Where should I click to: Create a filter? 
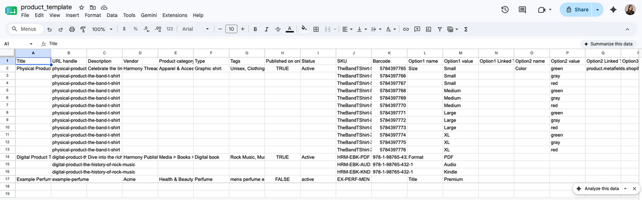coord(440,29)
